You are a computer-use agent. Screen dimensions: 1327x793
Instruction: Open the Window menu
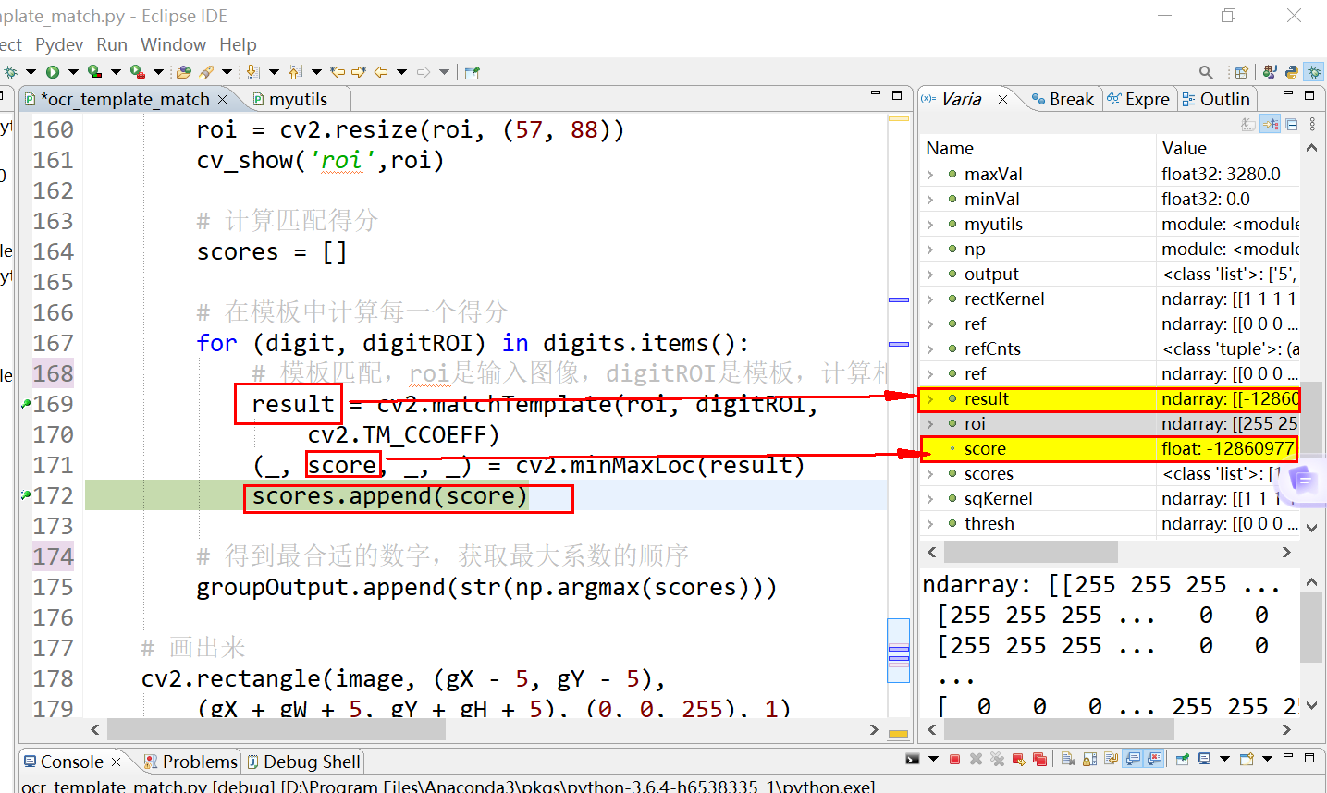(x=173, y=44)
